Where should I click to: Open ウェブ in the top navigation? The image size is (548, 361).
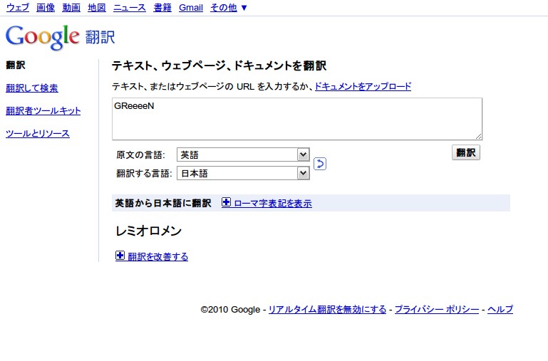point(18,7)
